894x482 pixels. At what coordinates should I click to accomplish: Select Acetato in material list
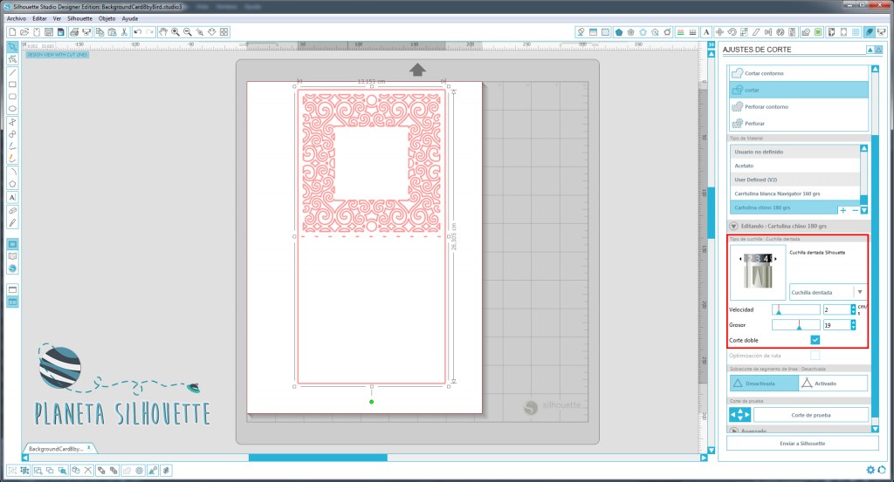point(794,166)
